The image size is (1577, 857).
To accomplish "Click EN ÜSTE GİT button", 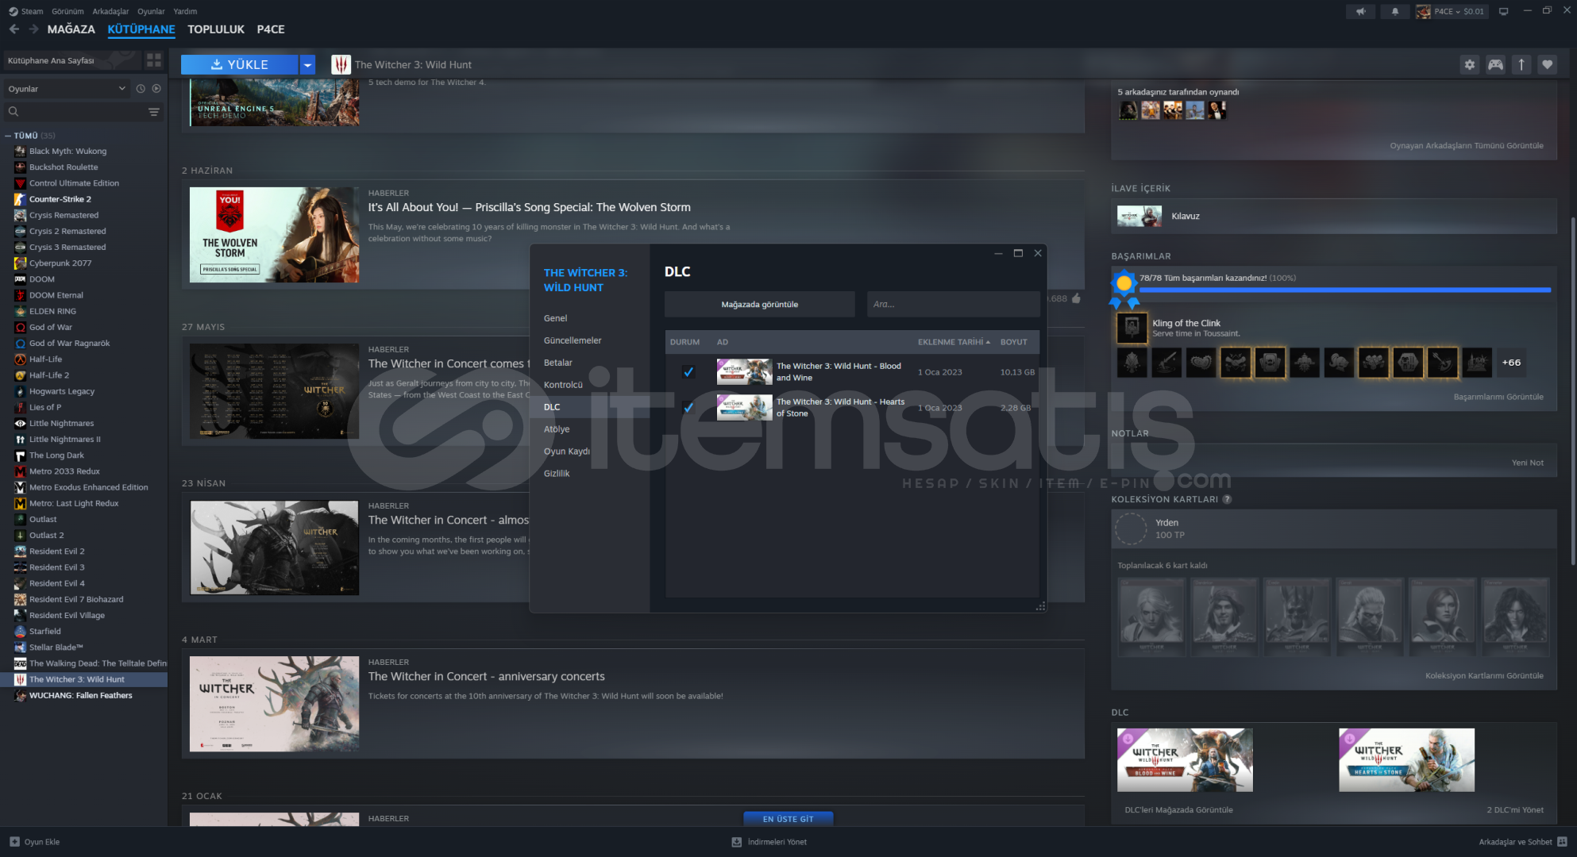I will tap(788, 819).
